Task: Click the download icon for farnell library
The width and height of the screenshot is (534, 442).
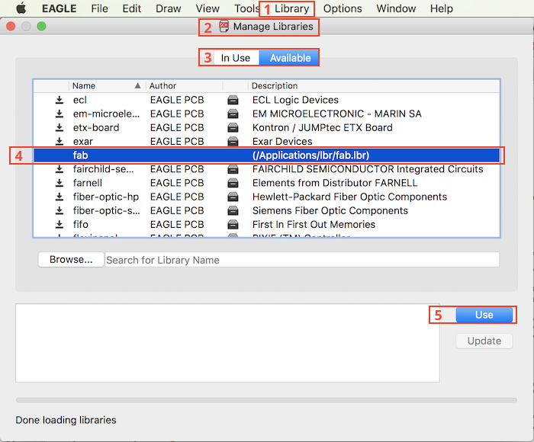Action: (60, 183)
